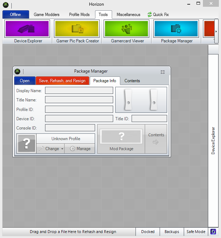
Task: Select the Package Info tab
Action: pyautogui.click(x=105, y=81)
